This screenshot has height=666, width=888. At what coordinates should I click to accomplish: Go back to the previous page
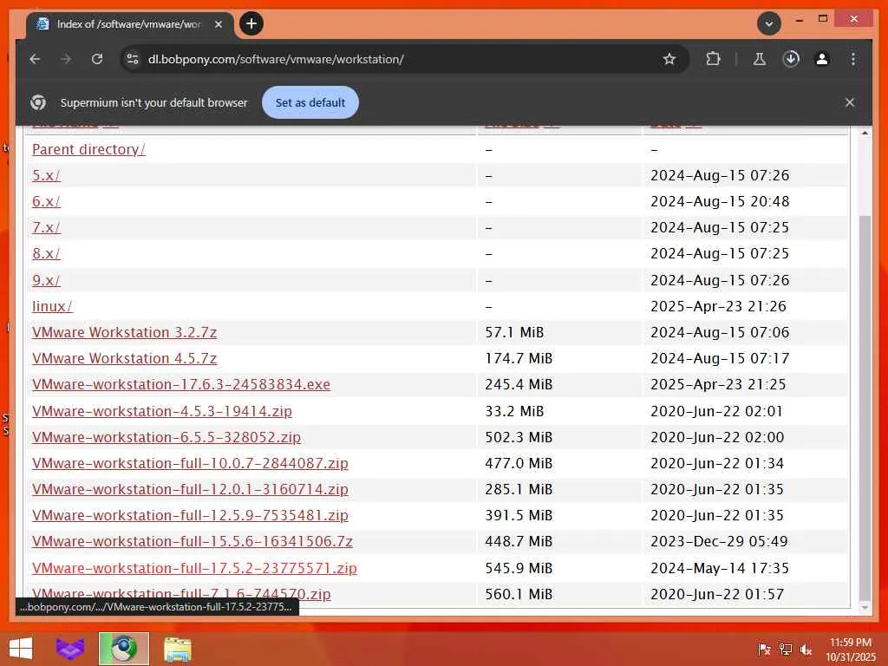(x=35, y=59)
